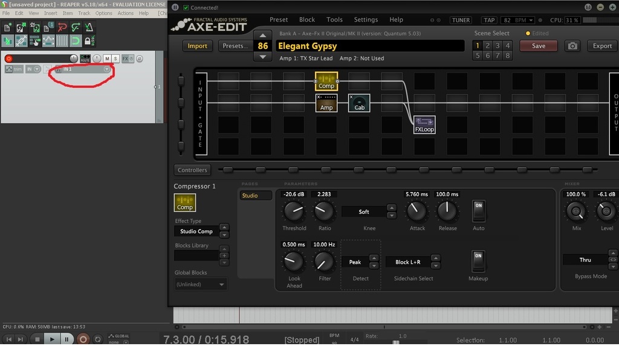
Task: Toggle REAPER's item grouping icon
Action: (21, 40)
